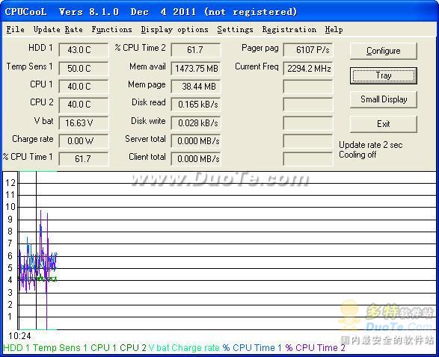This screenshot has width=439, height=357.
Task: Click the % CPU Time 1 value field
Action: 83,159
